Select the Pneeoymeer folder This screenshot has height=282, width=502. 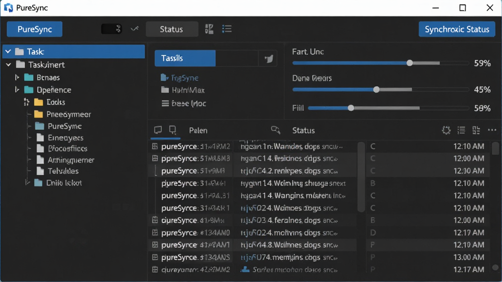(69, 114)
